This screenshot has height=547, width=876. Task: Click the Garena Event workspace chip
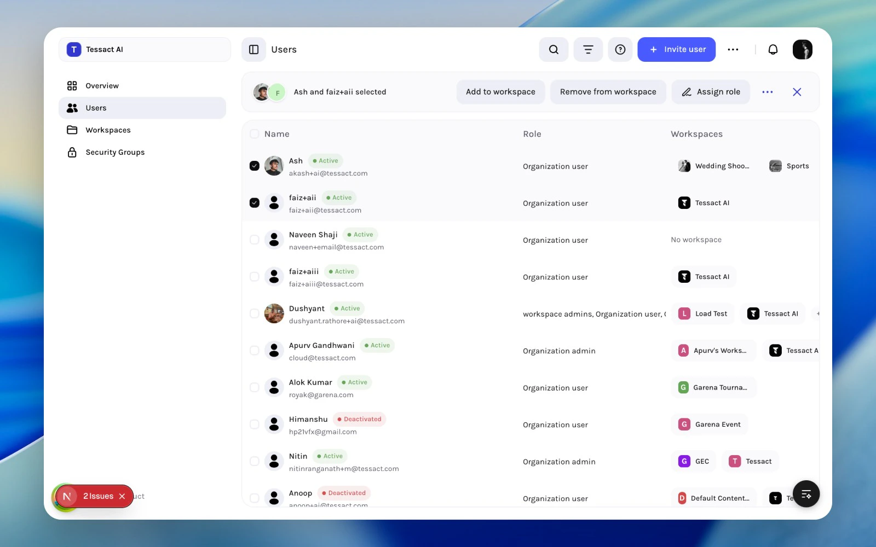[x=710, y=424]
